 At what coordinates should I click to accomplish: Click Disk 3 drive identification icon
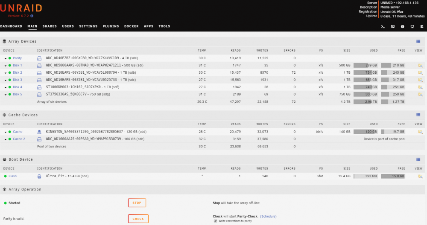pos(39,80)
